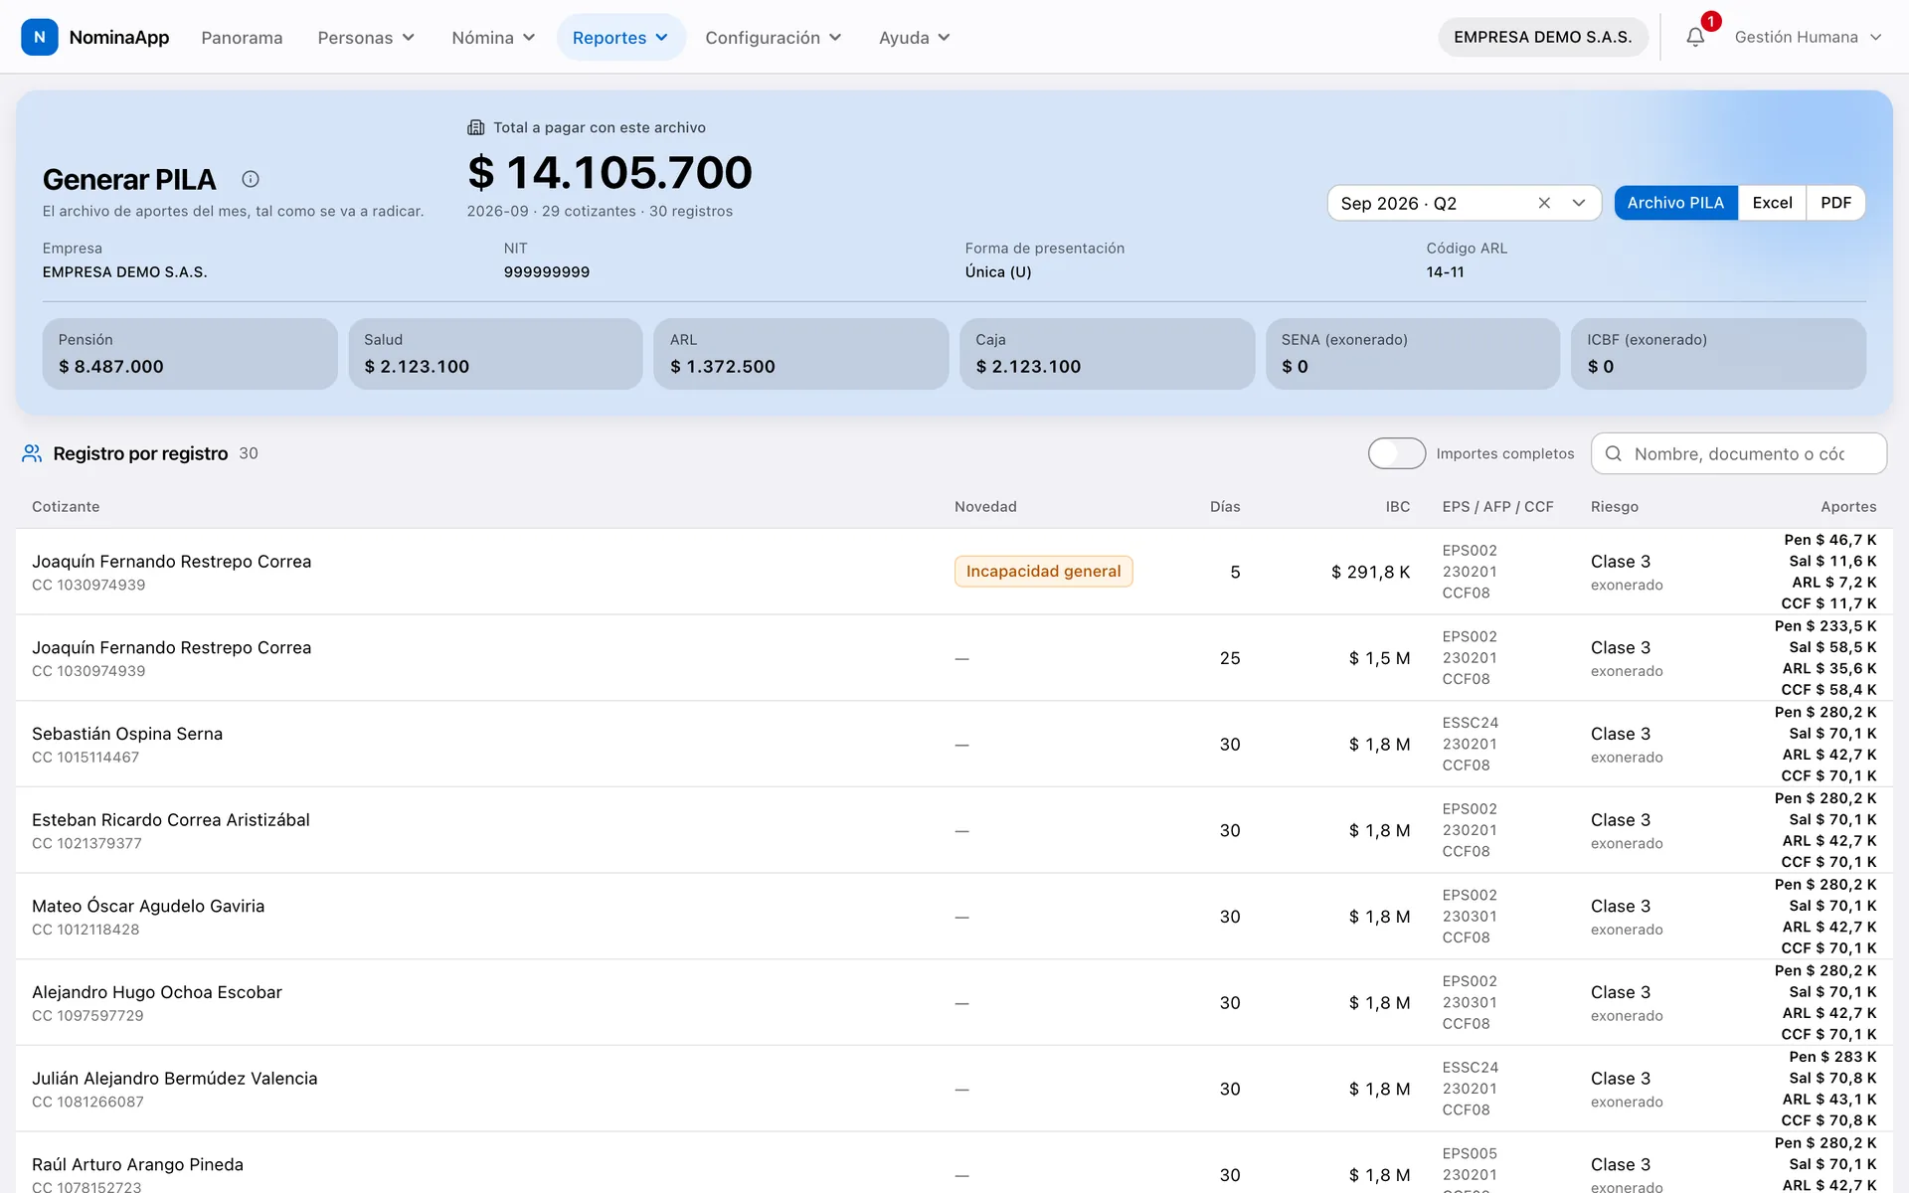Click the total $ 14.105.700 amount
Screen dimensions: 1909x1193
coord(609,173)
